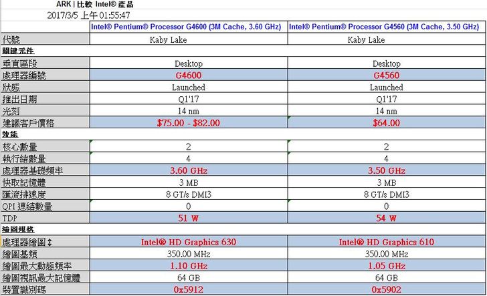This screenshot has height=296, width=487.
Task: Click the $75.00 - $82.00 price cell
Action: point(189,122)
